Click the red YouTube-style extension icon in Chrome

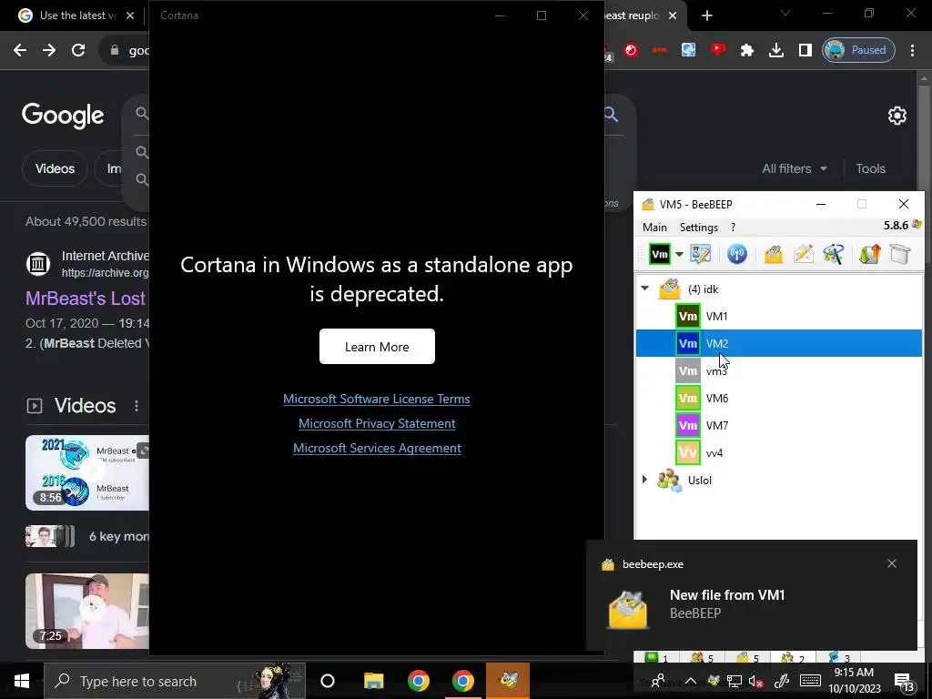click(718, 50)
